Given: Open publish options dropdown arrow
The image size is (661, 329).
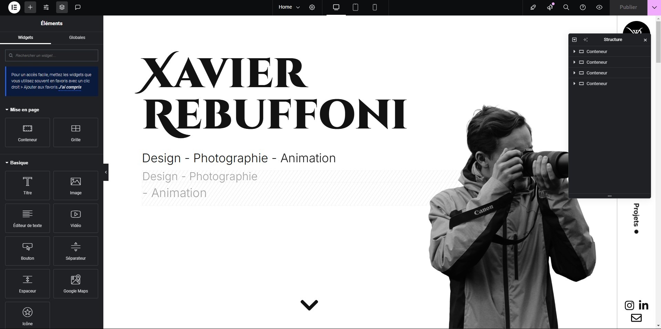Looking at the screenshot, I should coord(654,7).
